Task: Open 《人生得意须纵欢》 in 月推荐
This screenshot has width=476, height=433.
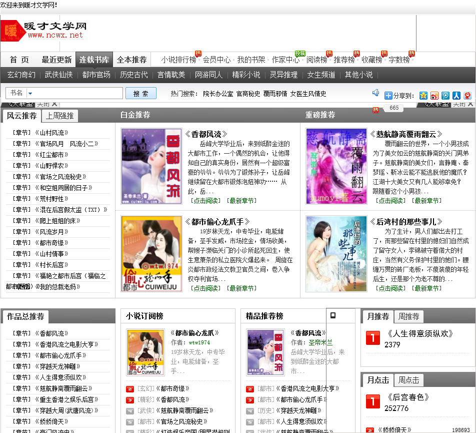Action: [420, 334]
